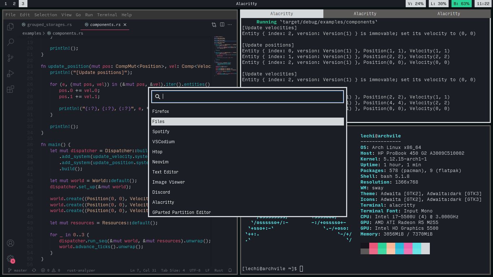Open the editor More Actions menu
Viewport: 493px width, 277px height.
click(230, 25)
